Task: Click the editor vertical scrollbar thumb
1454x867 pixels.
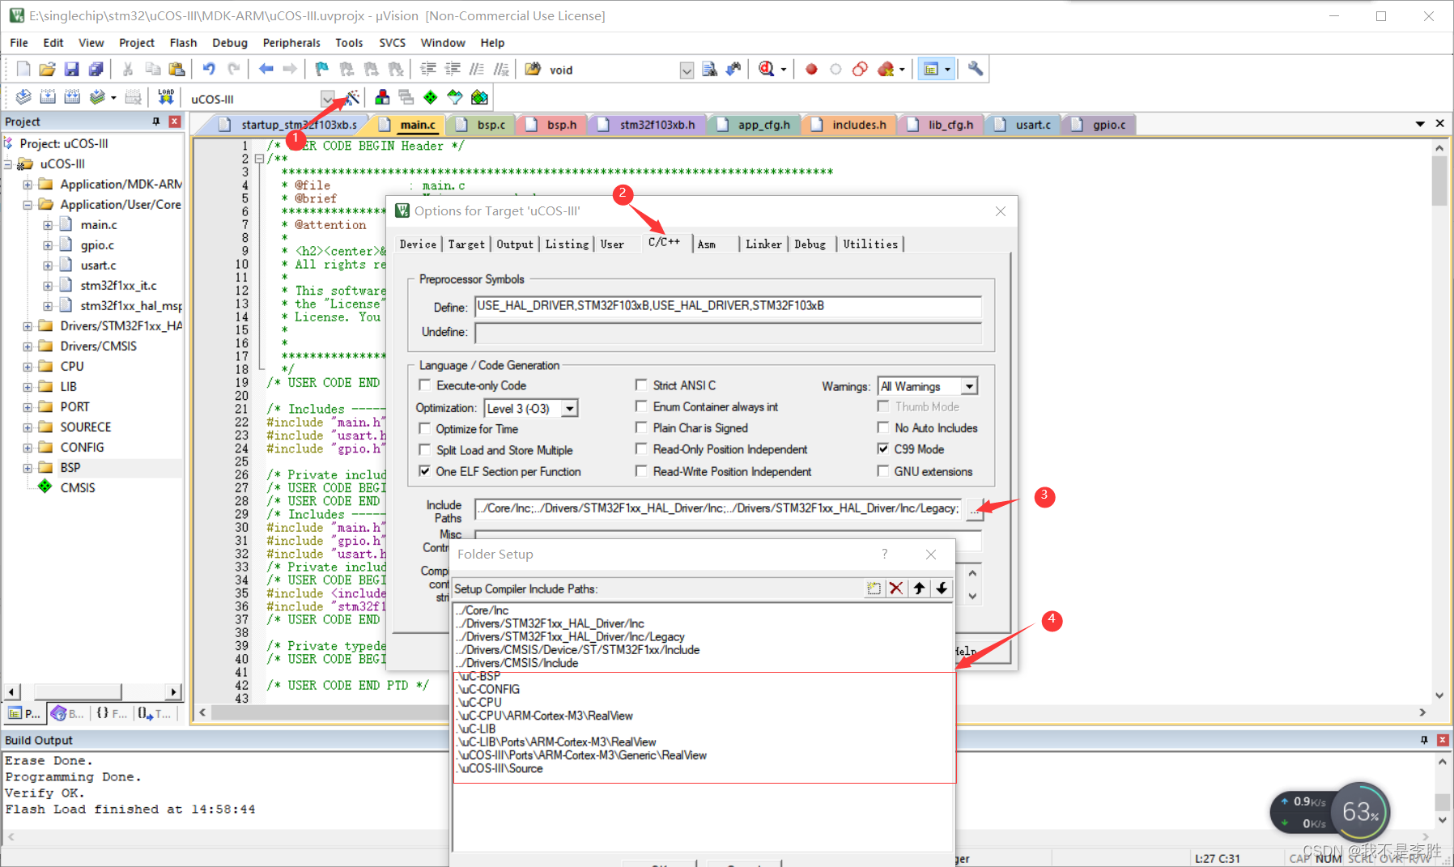Action: click(1439, 181)
